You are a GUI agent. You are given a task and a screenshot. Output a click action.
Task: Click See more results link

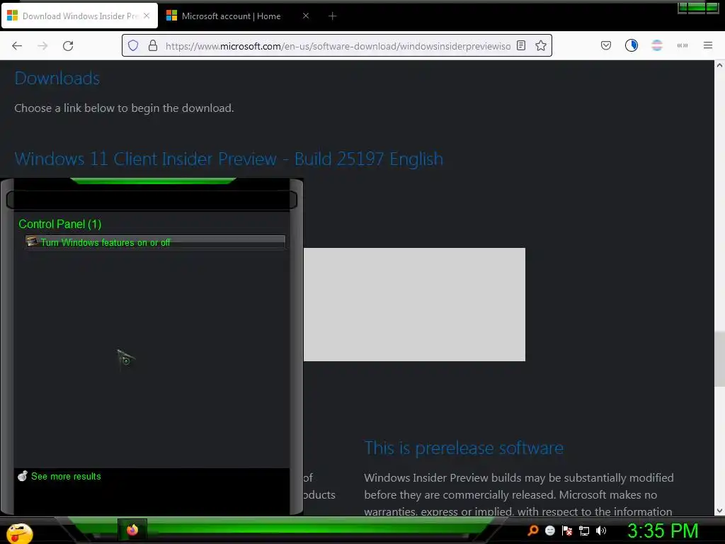tap(66, 477)
